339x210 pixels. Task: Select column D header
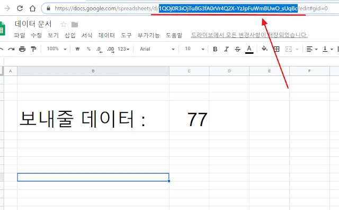[229, 71]
